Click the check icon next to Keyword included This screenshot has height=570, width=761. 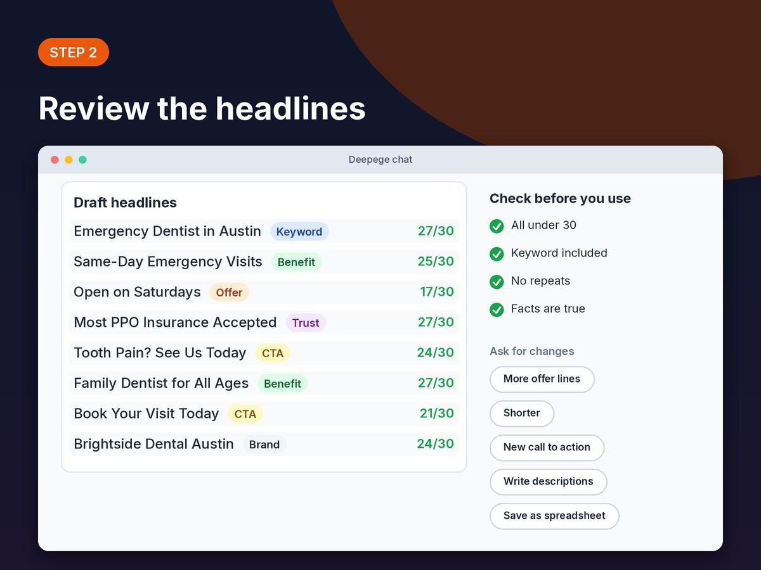click(x=497, y=254)
